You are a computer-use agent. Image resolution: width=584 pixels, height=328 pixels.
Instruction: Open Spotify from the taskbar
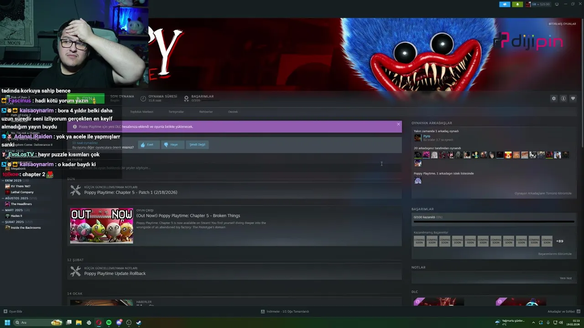pos(109,323)
